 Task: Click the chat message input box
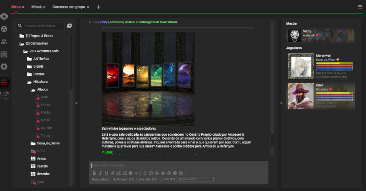click(x=178, y=165)
